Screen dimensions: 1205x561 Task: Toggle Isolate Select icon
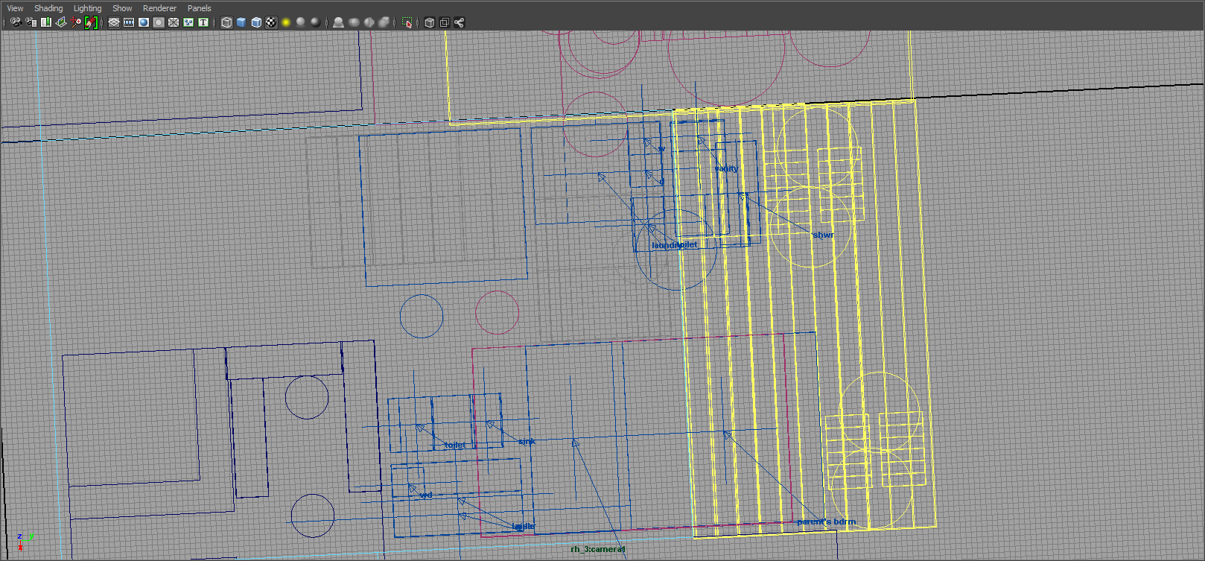(407, 22)
